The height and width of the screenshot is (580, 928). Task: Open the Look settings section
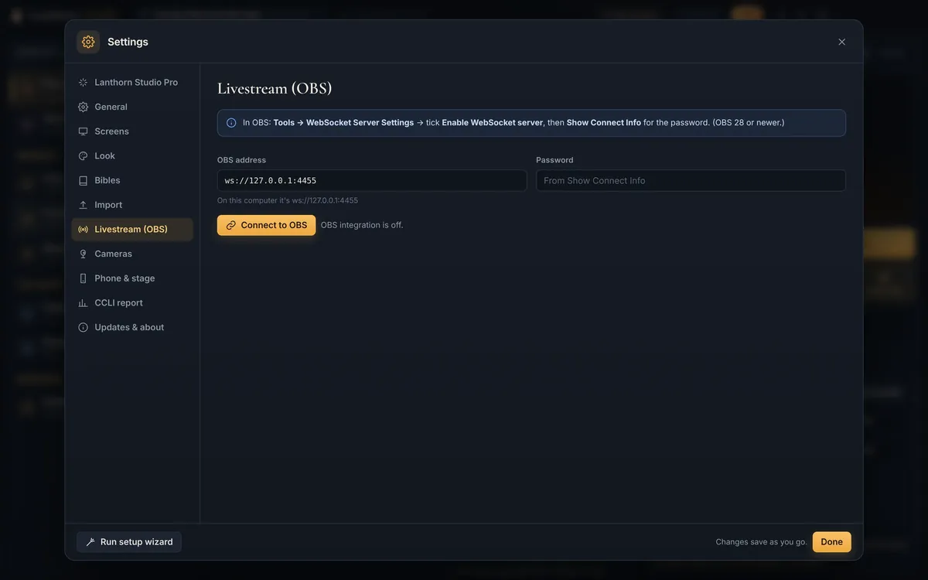pyautogui.click(x=132, y=155)
